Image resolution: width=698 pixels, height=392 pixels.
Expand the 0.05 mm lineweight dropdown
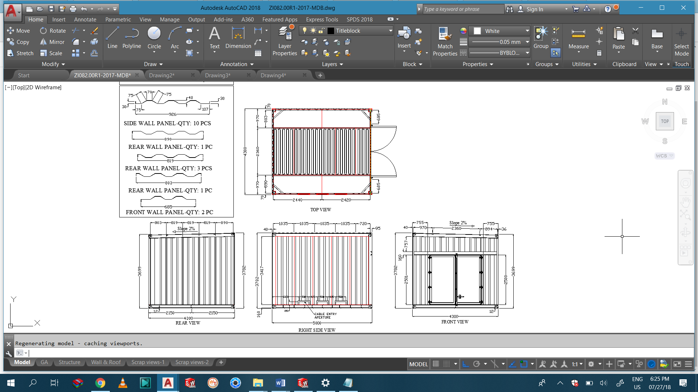527,42
